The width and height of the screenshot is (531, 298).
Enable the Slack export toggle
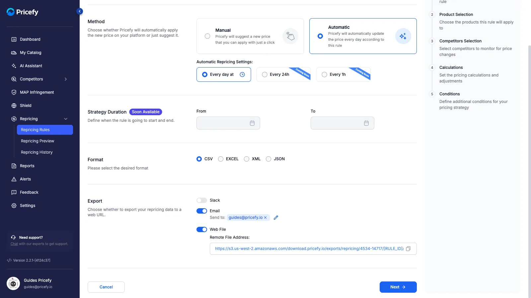[202, 200]
